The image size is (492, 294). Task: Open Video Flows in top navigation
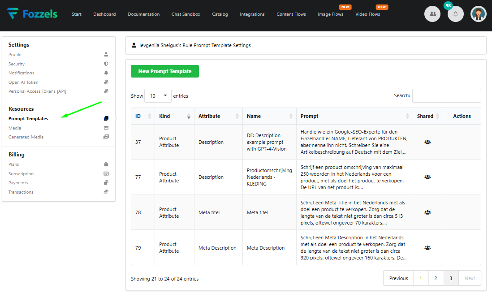[368, 14]
